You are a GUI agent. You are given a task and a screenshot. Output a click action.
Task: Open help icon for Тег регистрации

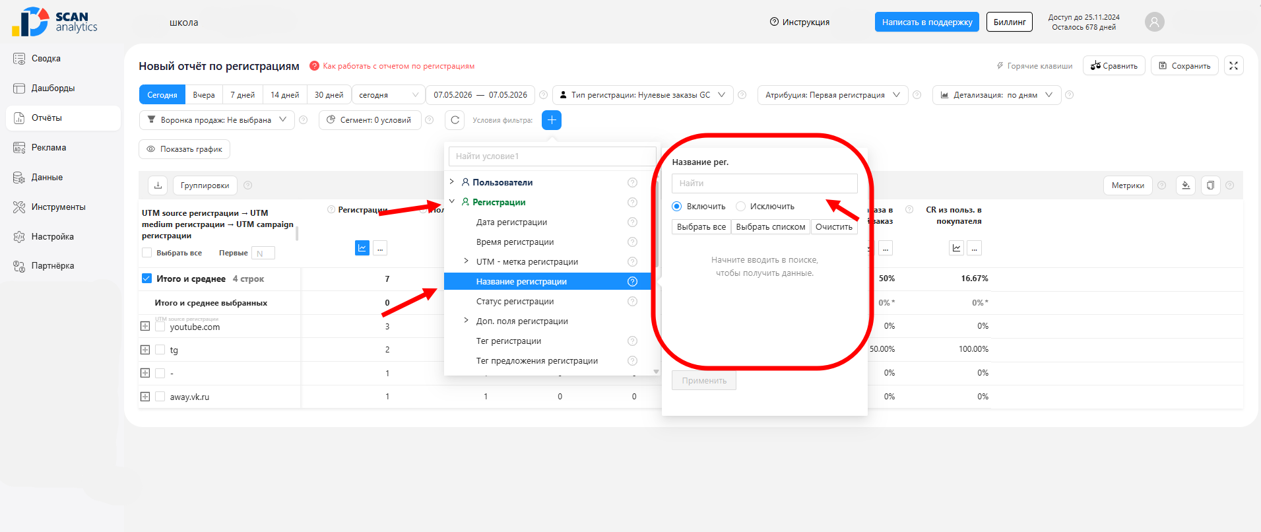632,341
